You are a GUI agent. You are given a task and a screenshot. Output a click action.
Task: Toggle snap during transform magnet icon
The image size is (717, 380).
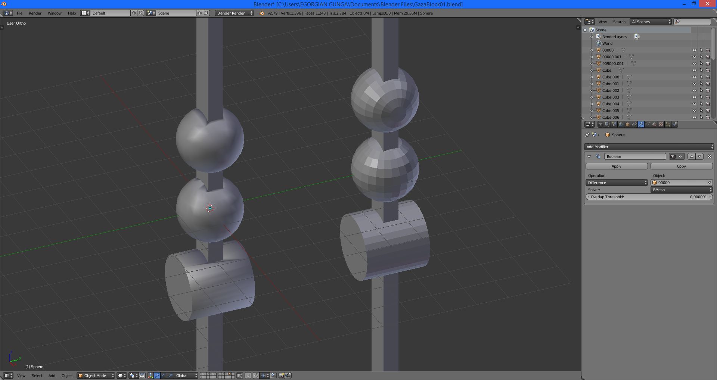coord(256,376)
